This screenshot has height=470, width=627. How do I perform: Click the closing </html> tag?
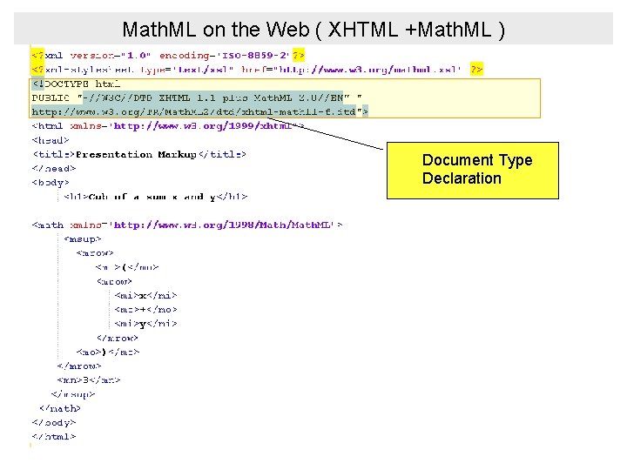pos(54,436)
